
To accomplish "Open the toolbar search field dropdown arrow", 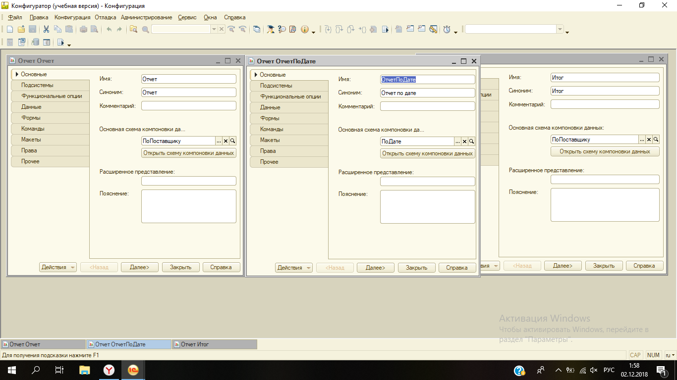I will tap(214, 30).
